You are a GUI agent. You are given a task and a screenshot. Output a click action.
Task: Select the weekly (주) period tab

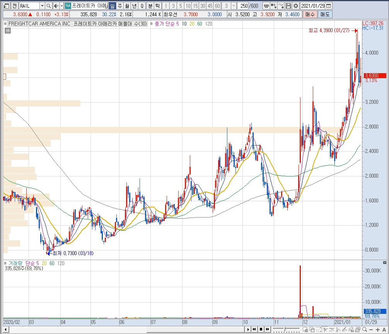click(x=120, y=6)
